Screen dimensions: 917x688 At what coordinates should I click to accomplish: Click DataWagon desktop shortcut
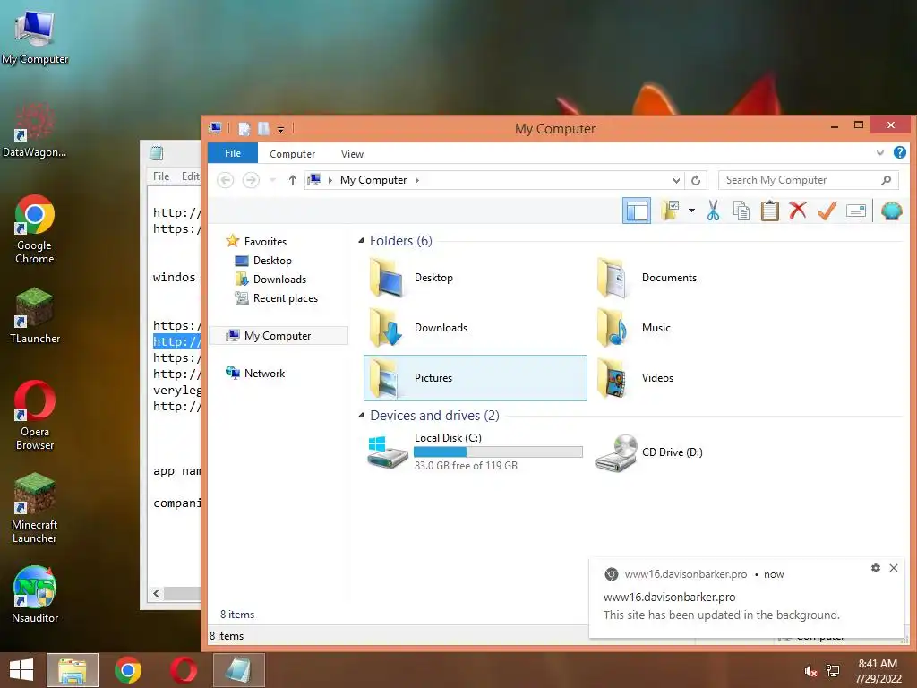pos(35,130)
